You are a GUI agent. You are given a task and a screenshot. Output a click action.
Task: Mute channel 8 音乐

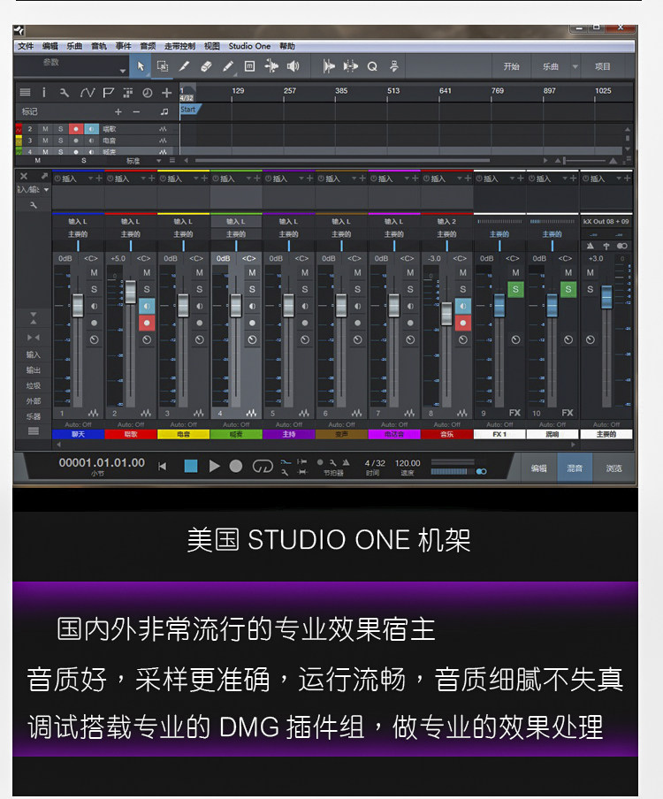point(462,272)
